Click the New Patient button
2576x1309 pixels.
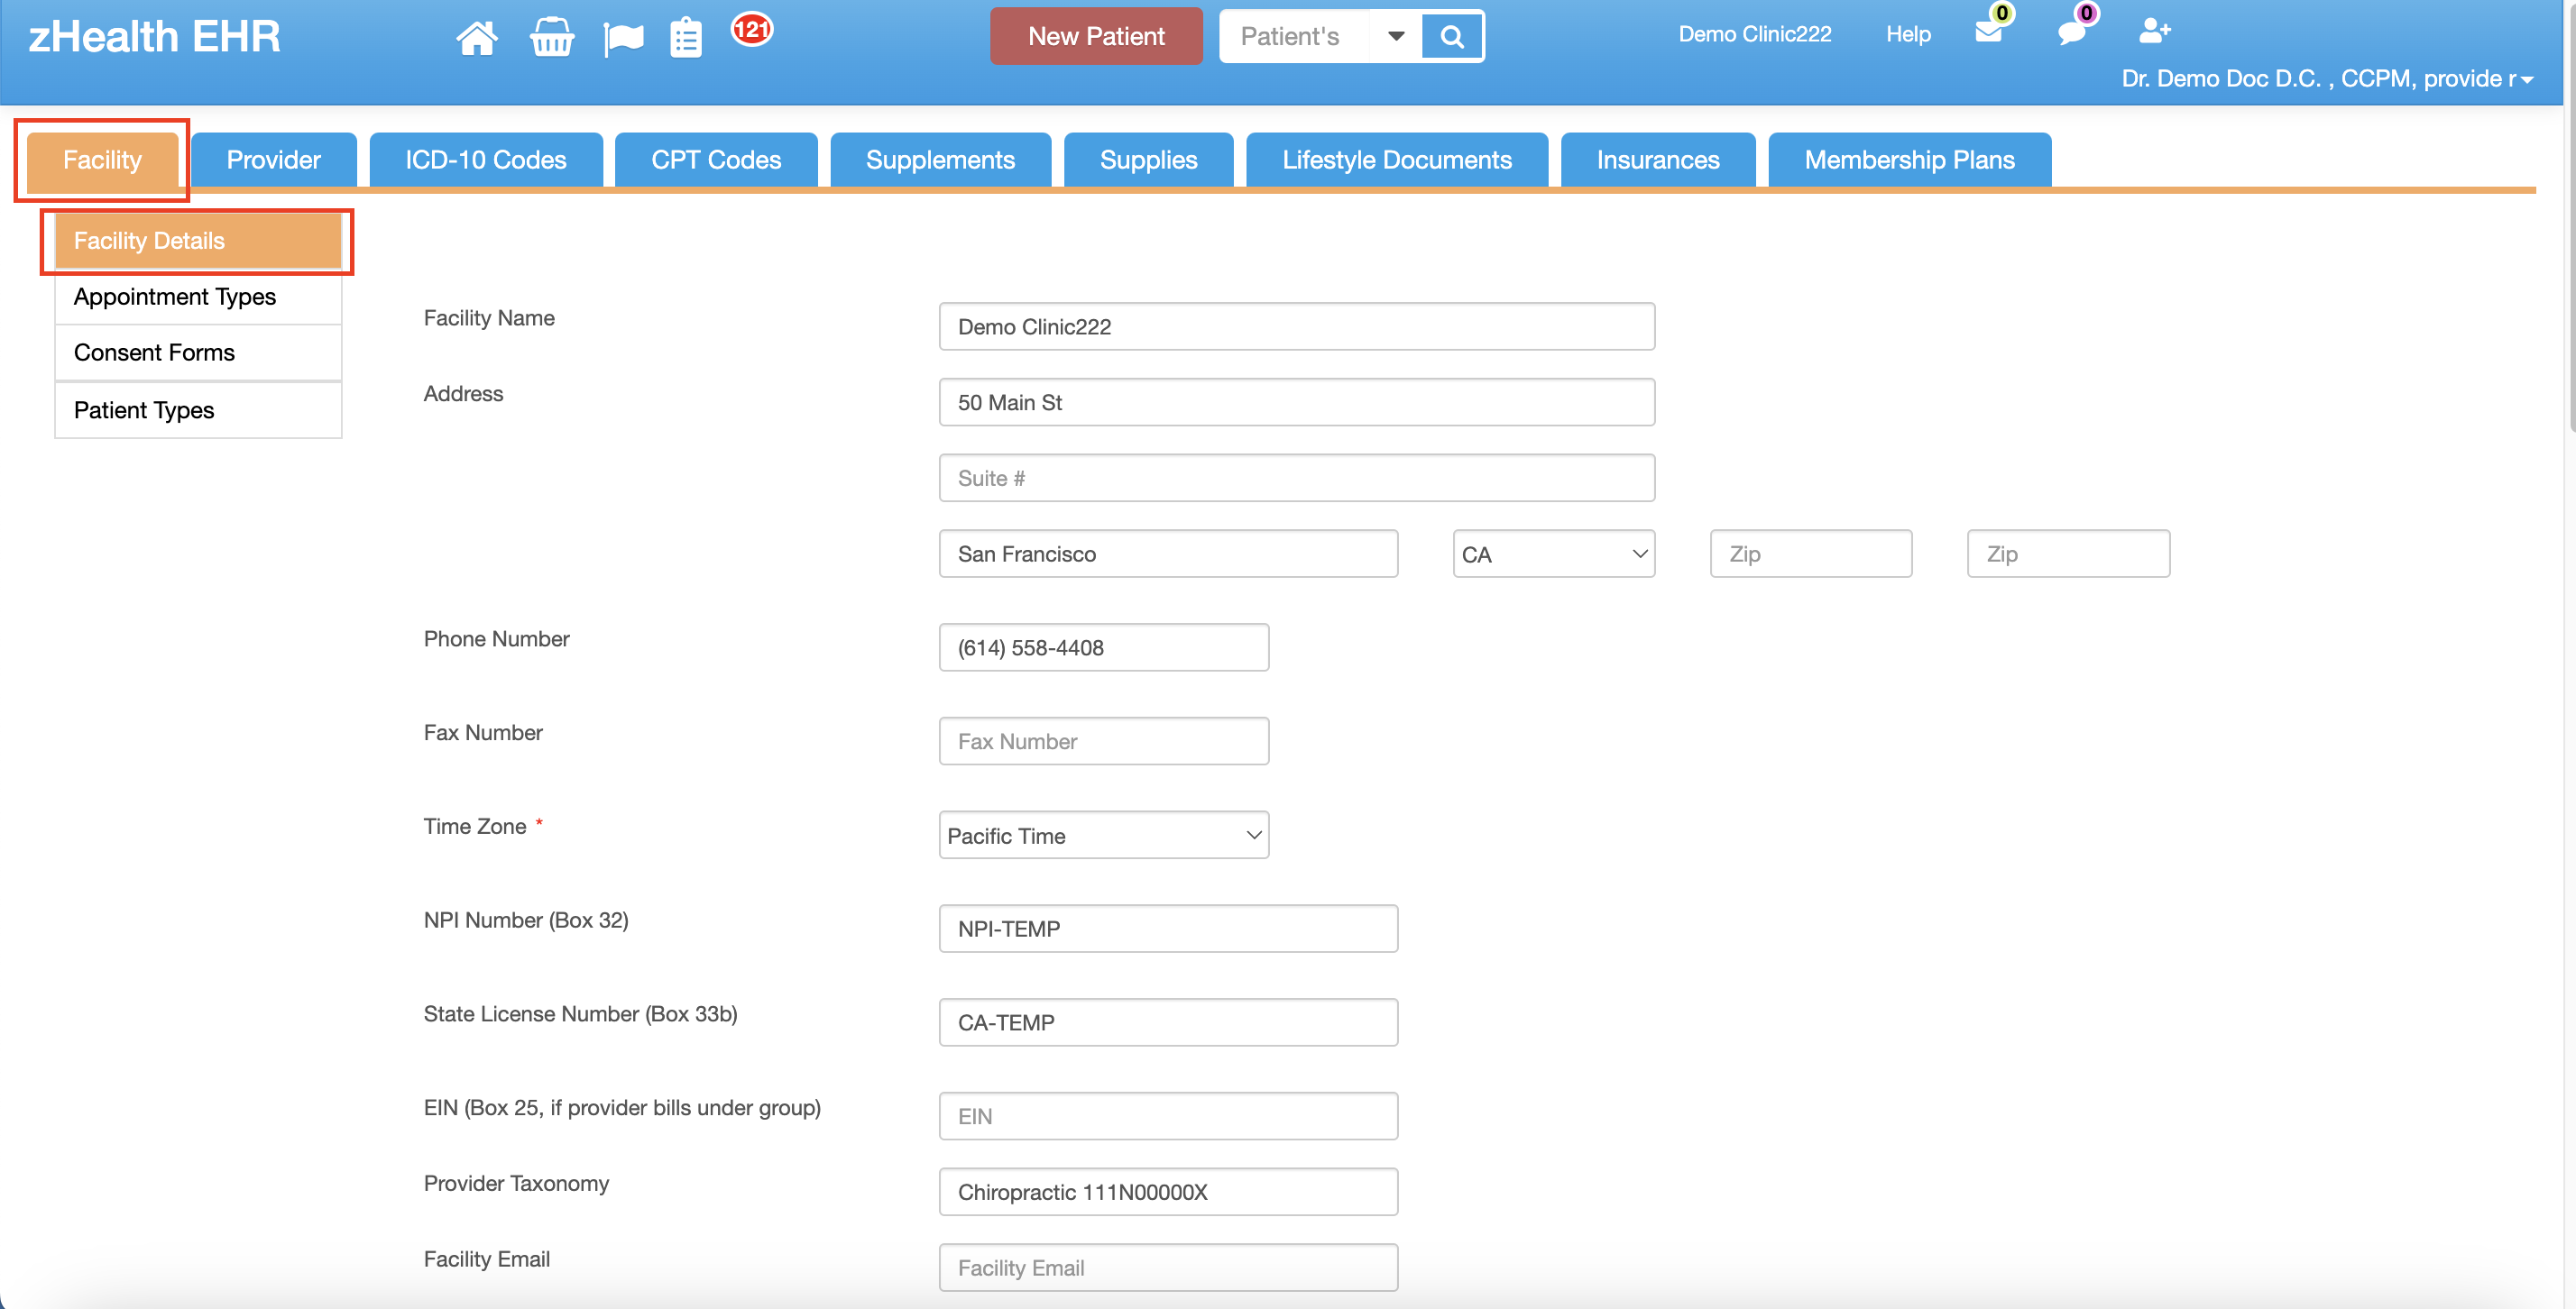coord(1095,37)
